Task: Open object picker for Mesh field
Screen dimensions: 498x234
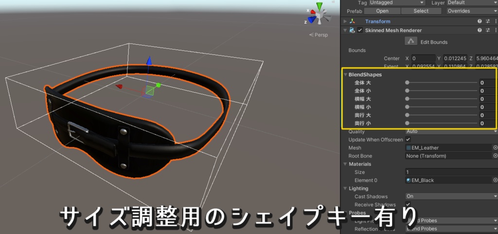Action: click(x=495, y=148)
